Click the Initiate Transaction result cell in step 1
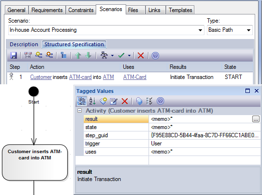The image size is (262, 195). 191,77
